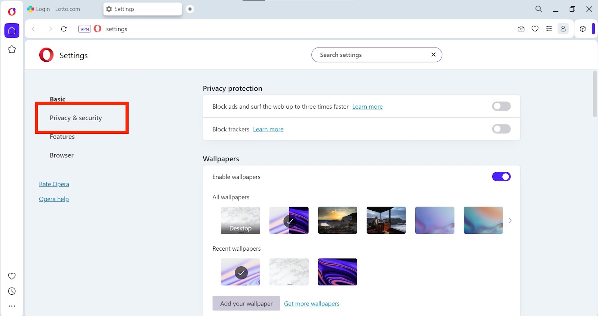Open a new tab with plus button
598x316 pixels.
point(190,9)
